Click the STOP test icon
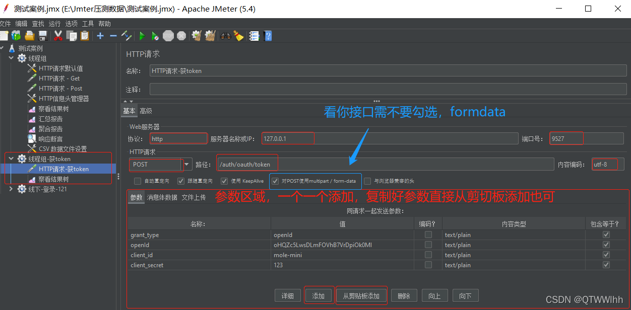The height and width of the screenshot is (310, 631). tap(168, 36)
